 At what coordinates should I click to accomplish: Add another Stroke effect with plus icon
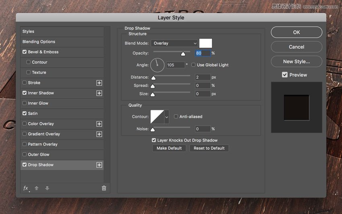click(99, 83)
